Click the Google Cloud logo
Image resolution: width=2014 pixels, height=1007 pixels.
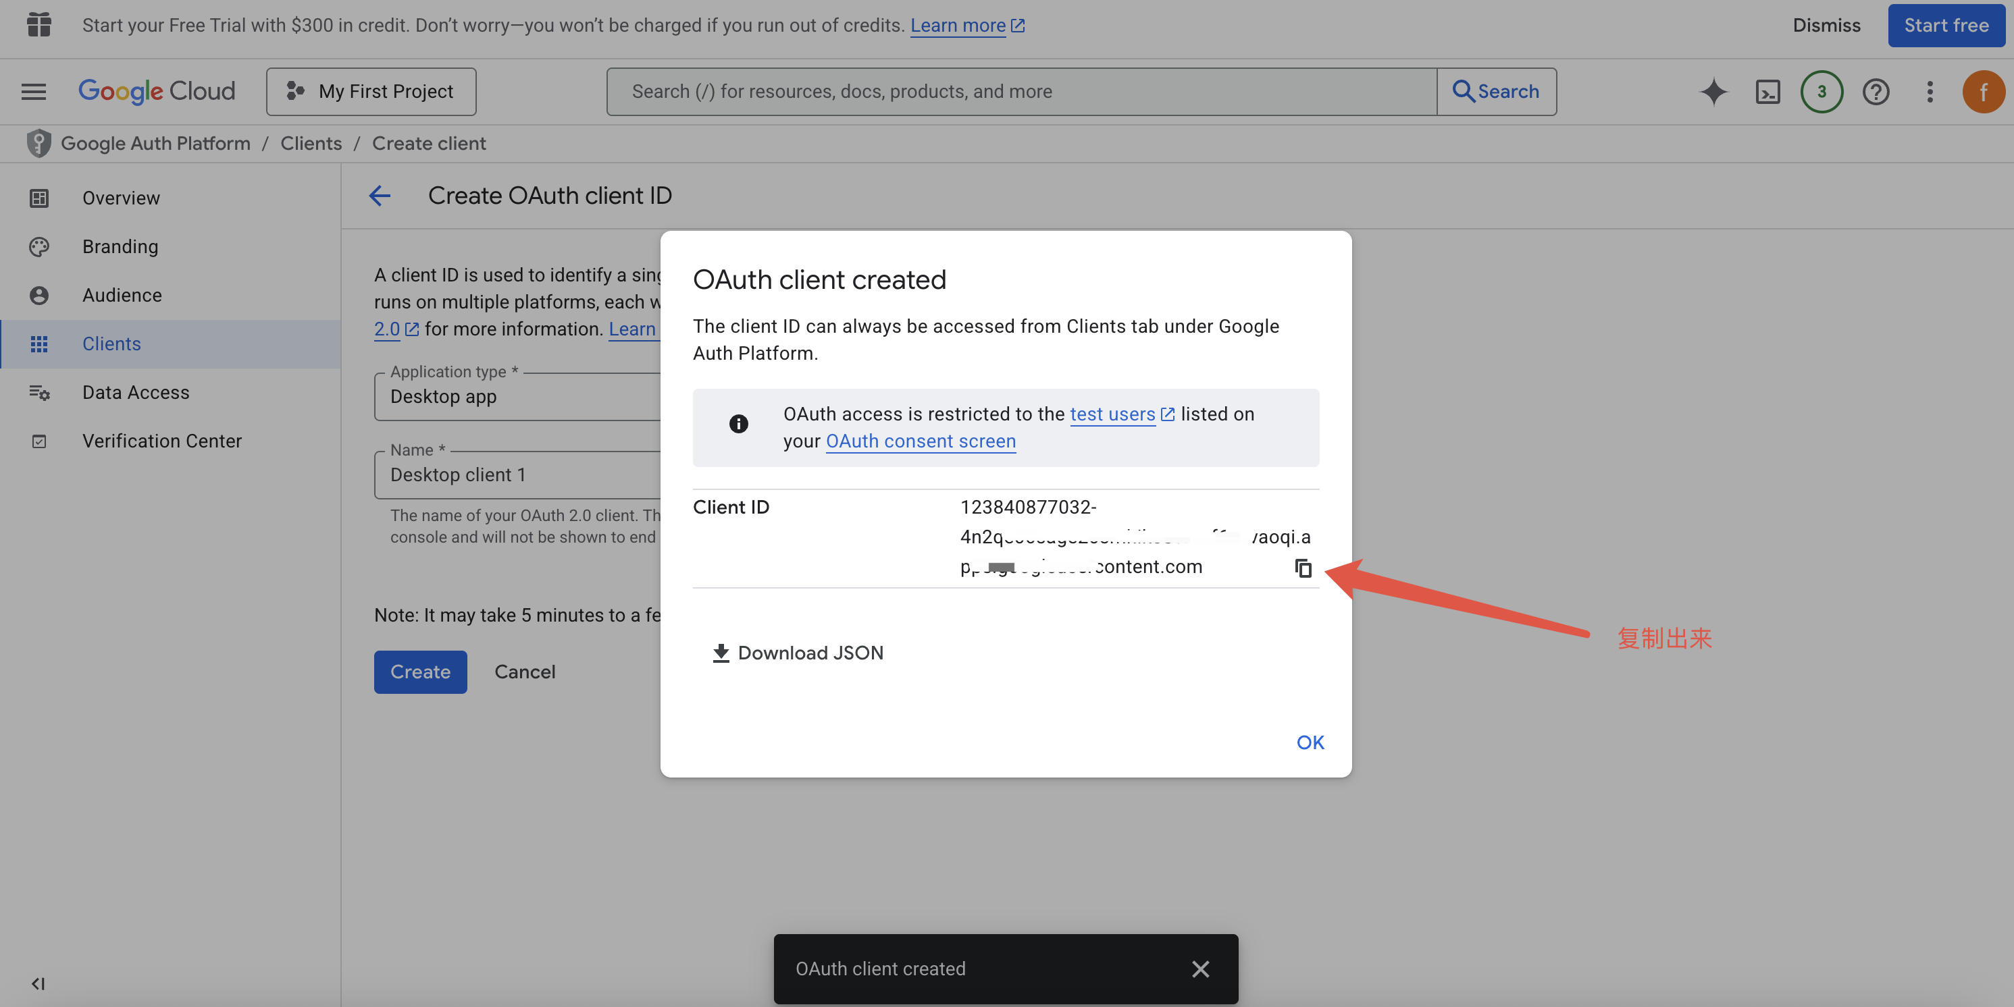(x=157, y=91)
